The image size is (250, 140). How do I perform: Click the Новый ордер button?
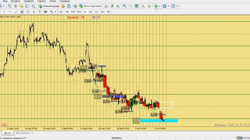[x=49, y=6]
